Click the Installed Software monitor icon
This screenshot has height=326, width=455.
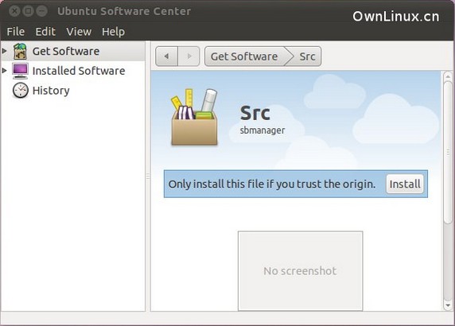(21, 71)
